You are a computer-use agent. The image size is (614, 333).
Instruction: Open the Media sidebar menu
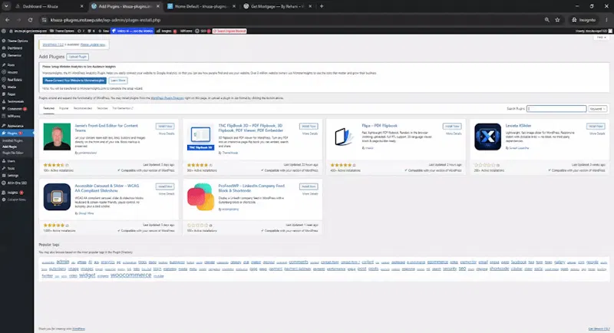point(12,87)
